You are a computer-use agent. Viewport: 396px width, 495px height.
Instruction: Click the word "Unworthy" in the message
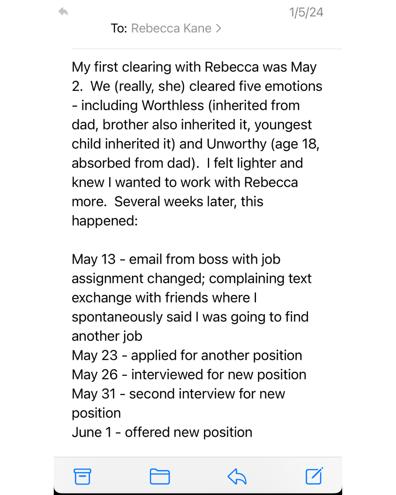click(236, 144)
